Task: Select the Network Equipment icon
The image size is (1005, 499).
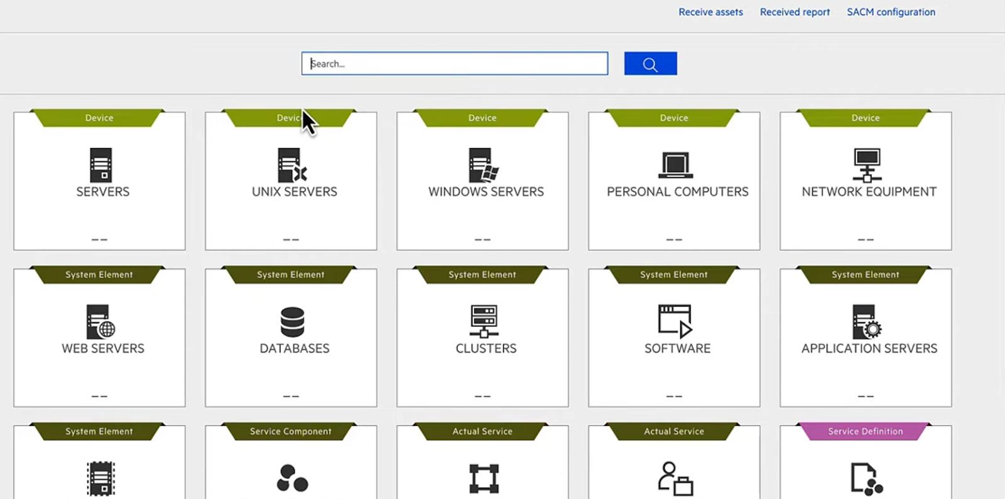Action: point(867,165)
